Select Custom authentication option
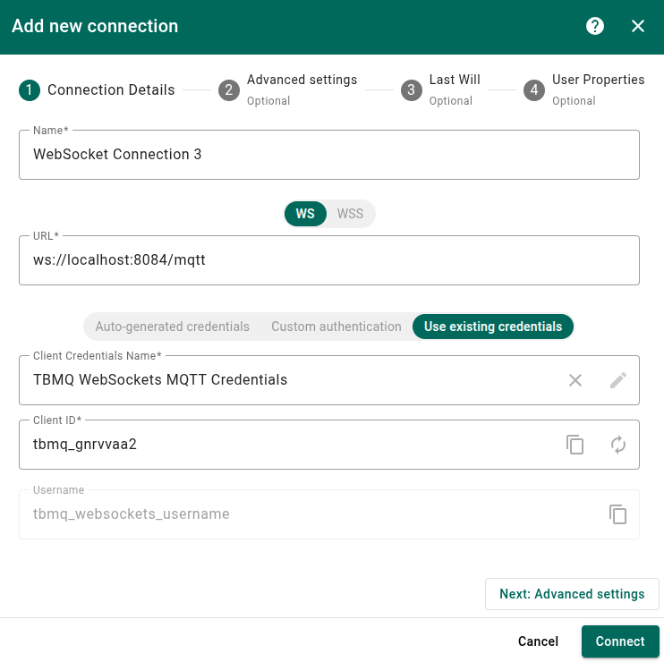The image size is (664, 662). pyautogui.click(x=336, y=327)
